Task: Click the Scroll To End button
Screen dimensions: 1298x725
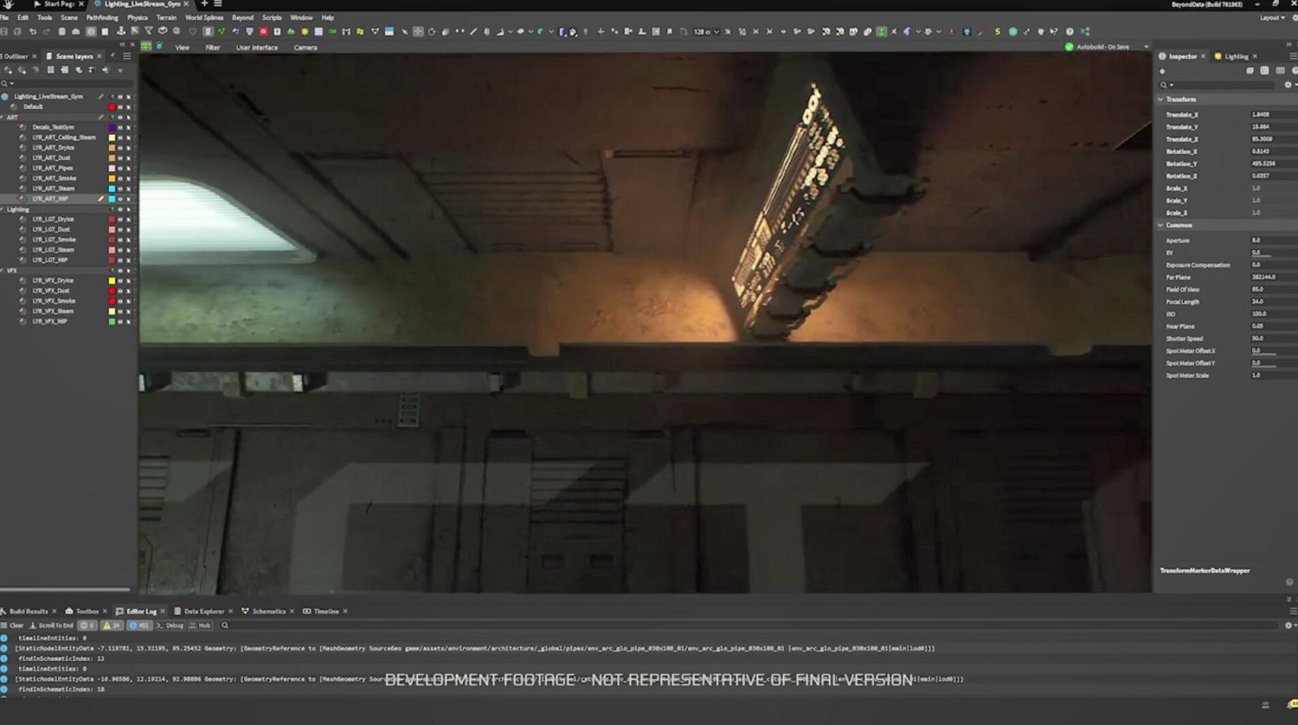Action: coord(52,626)
